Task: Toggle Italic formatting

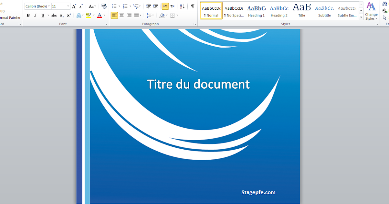Action: (35, 15)
